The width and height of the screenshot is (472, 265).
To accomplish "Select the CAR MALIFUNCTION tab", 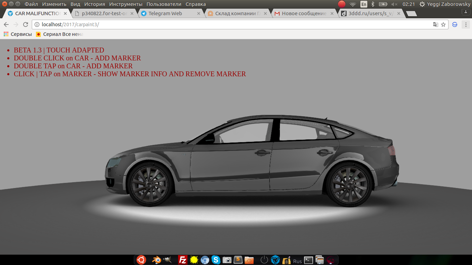I will [x=37, y=13].
